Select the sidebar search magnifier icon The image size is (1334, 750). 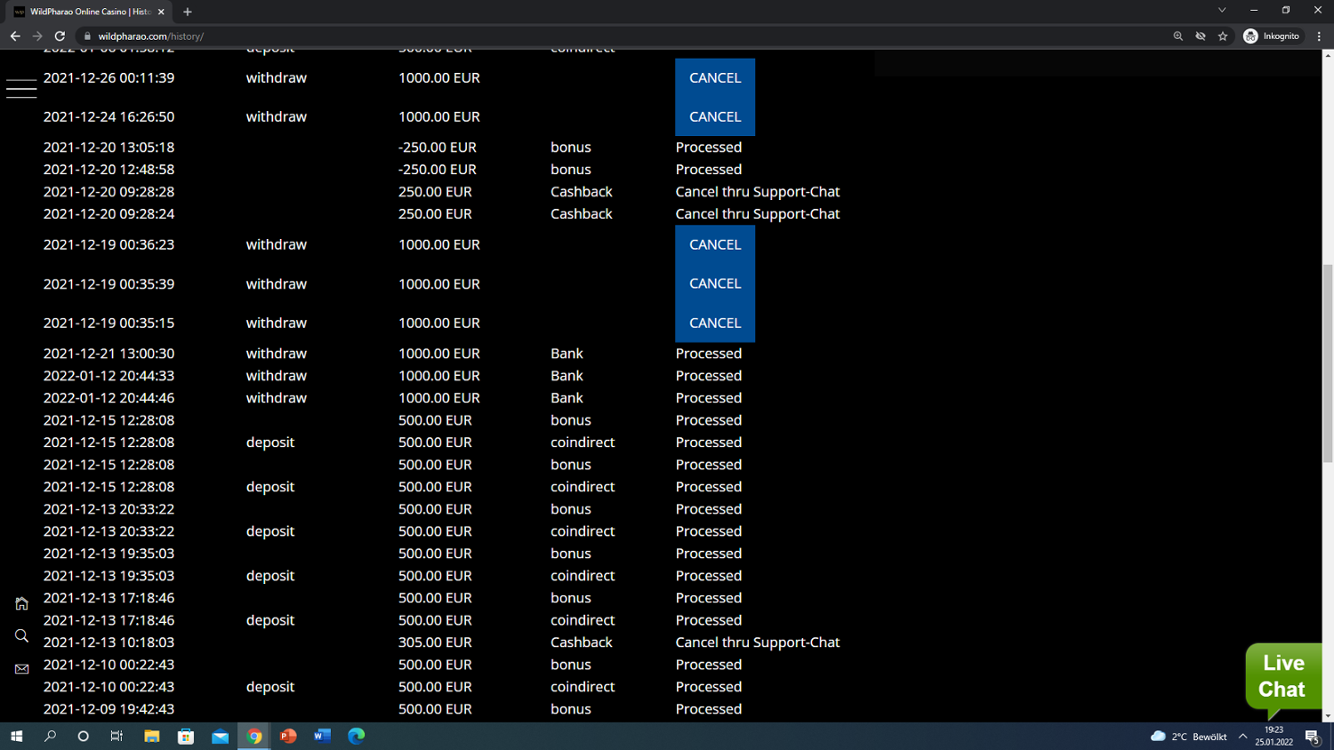[x=20, y=635]
